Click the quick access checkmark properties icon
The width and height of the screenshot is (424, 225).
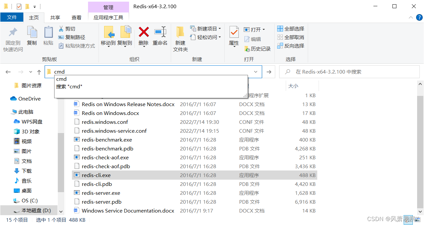click(19, 6)
